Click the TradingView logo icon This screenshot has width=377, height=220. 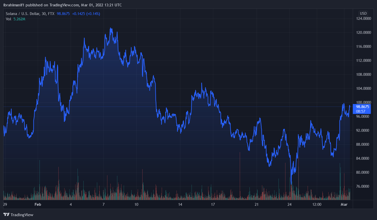[x=6, y=215]
